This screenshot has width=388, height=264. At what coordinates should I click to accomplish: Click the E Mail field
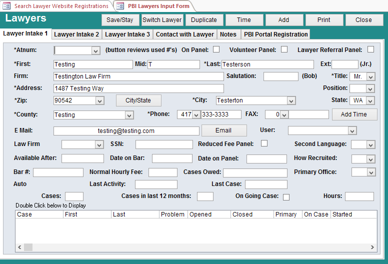pos(126,131)
